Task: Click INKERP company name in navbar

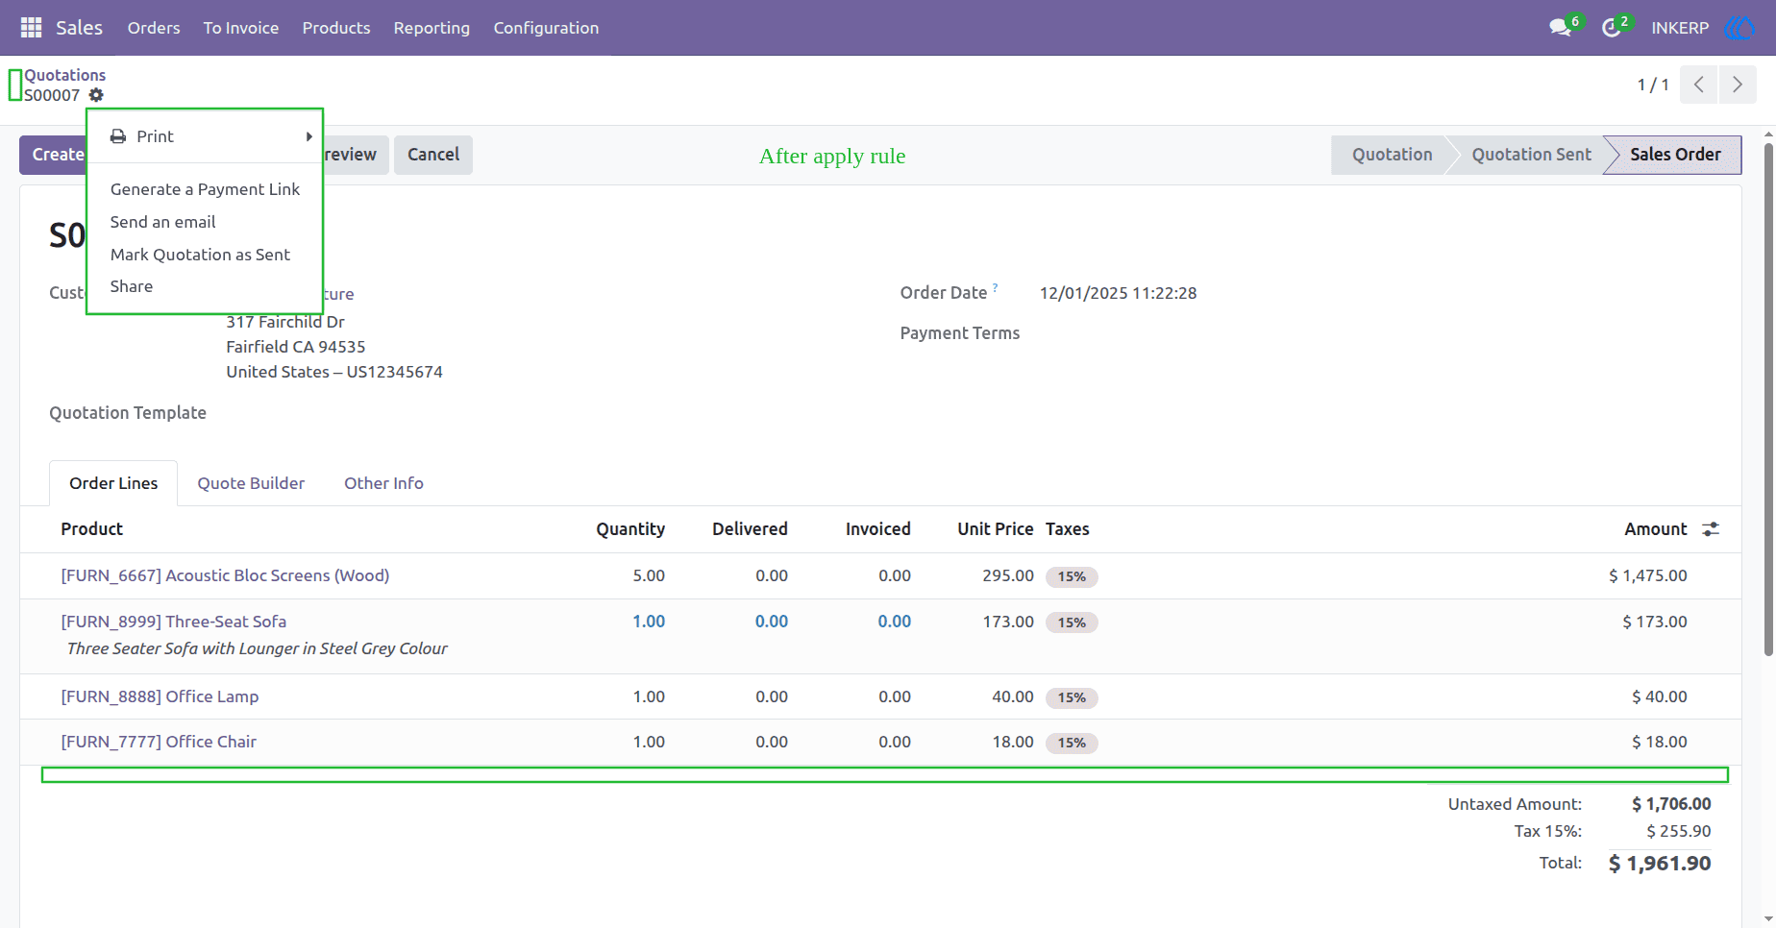Action: [x=1680, y=28]
